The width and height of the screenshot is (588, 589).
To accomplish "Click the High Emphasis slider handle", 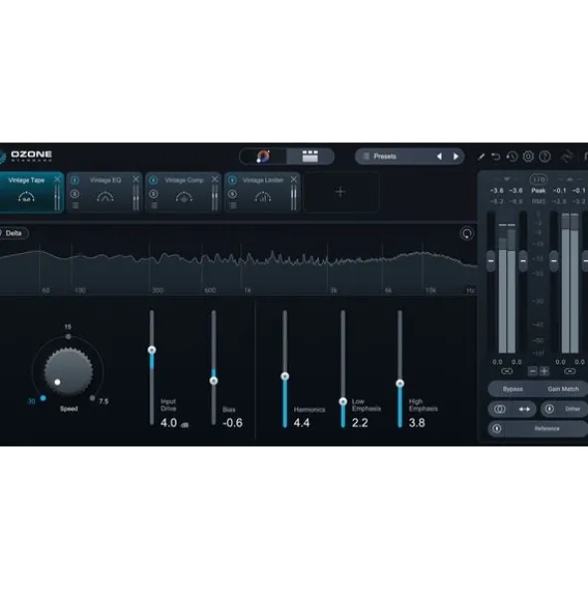I will pos(400,384).
